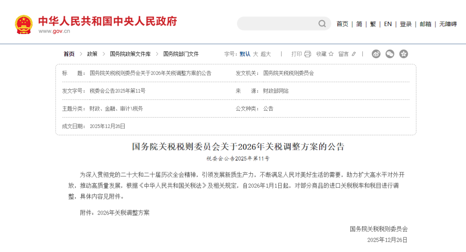Share via WeChat icon
The height and width of the screenshot is (252, 466).
pyautogui.click(x=390, y=54)
